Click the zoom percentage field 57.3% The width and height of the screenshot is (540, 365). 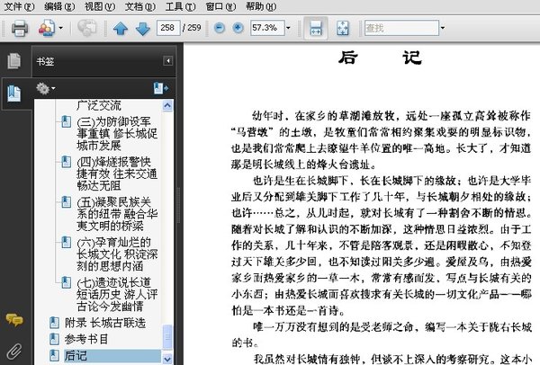click(267, 28)
